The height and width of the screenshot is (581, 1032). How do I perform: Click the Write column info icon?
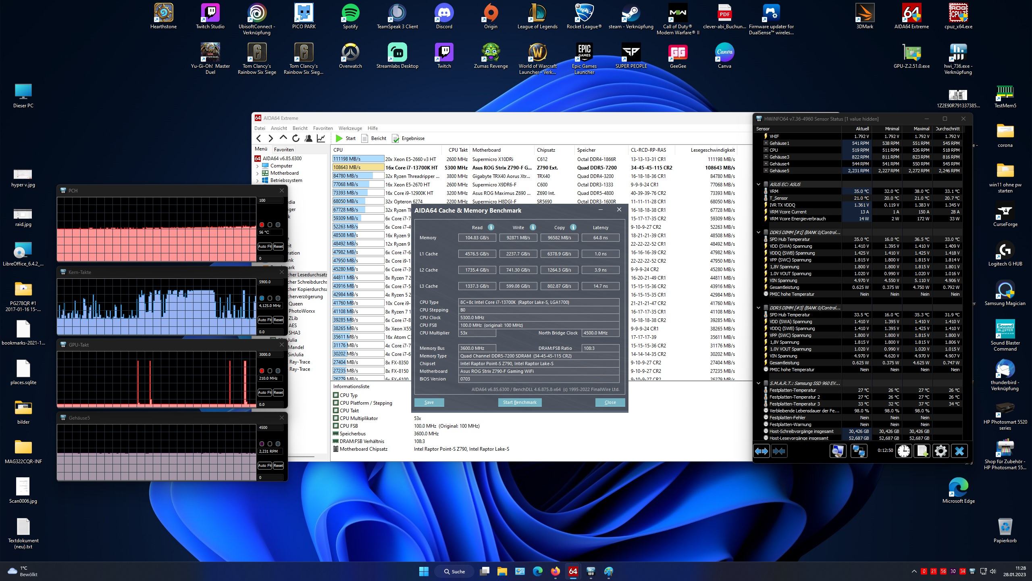[533, 227]
